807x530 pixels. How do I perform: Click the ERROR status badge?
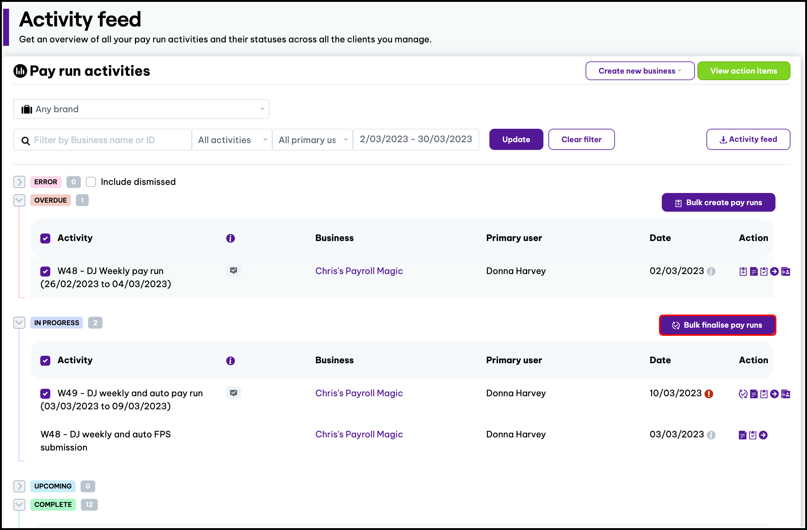[46, 182]
